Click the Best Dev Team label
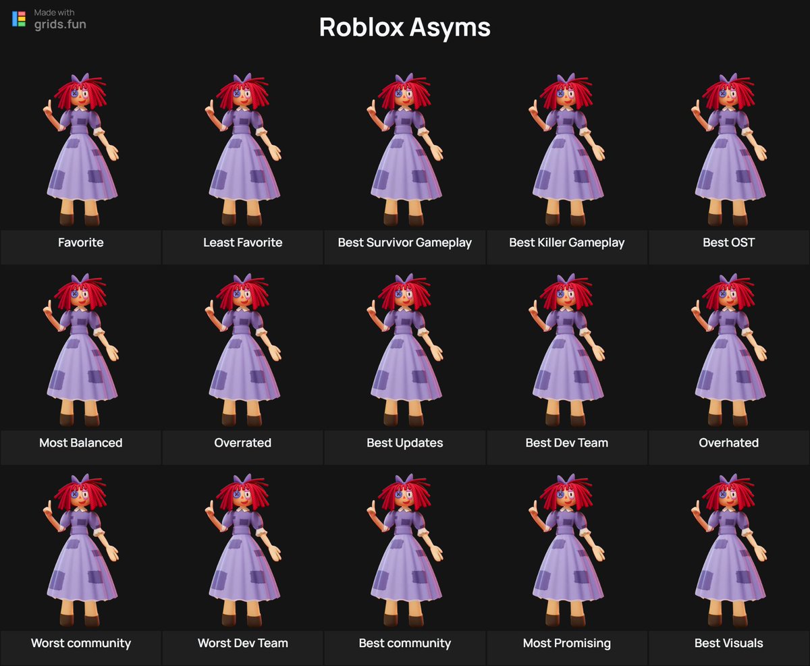 click(567, 443)
